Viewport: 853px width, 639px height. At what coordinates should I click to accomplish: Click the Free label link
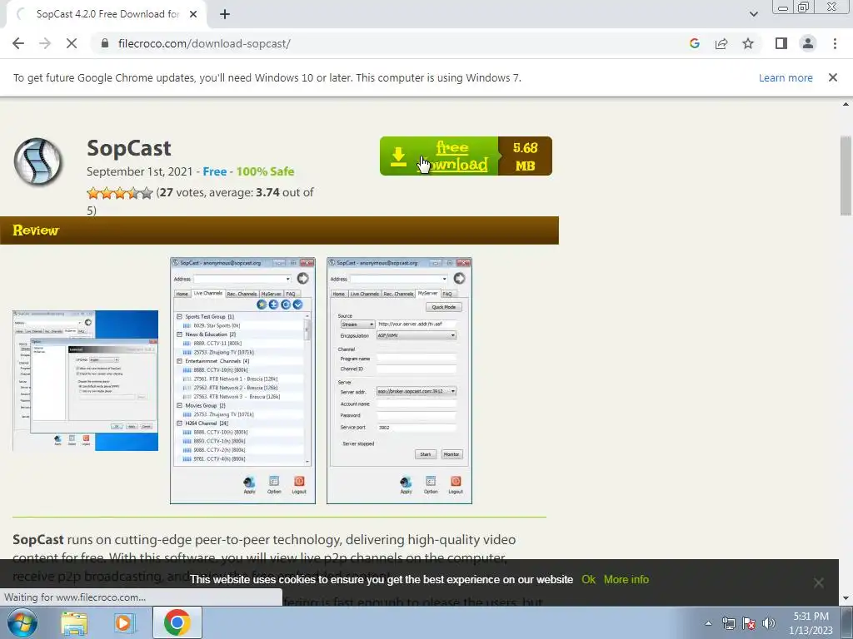[214, 171]
